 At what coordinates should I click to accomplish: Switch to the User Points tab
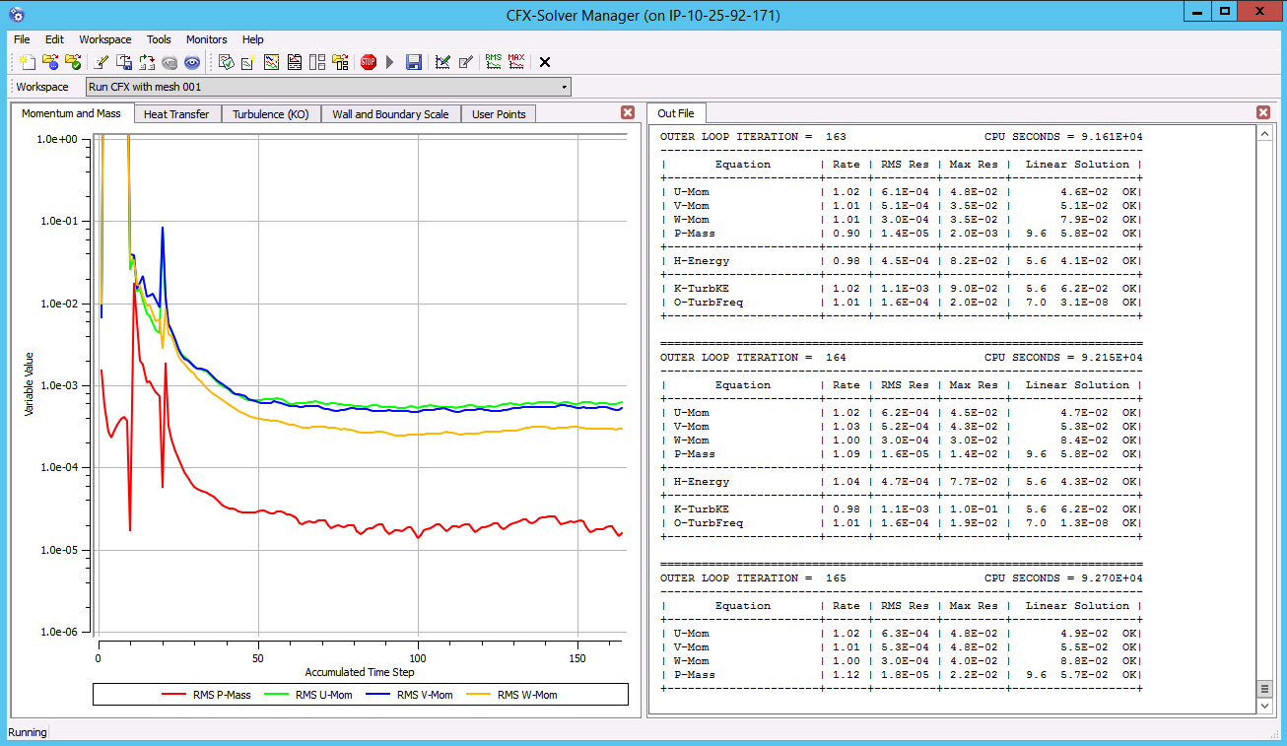(x=499, y=114)
